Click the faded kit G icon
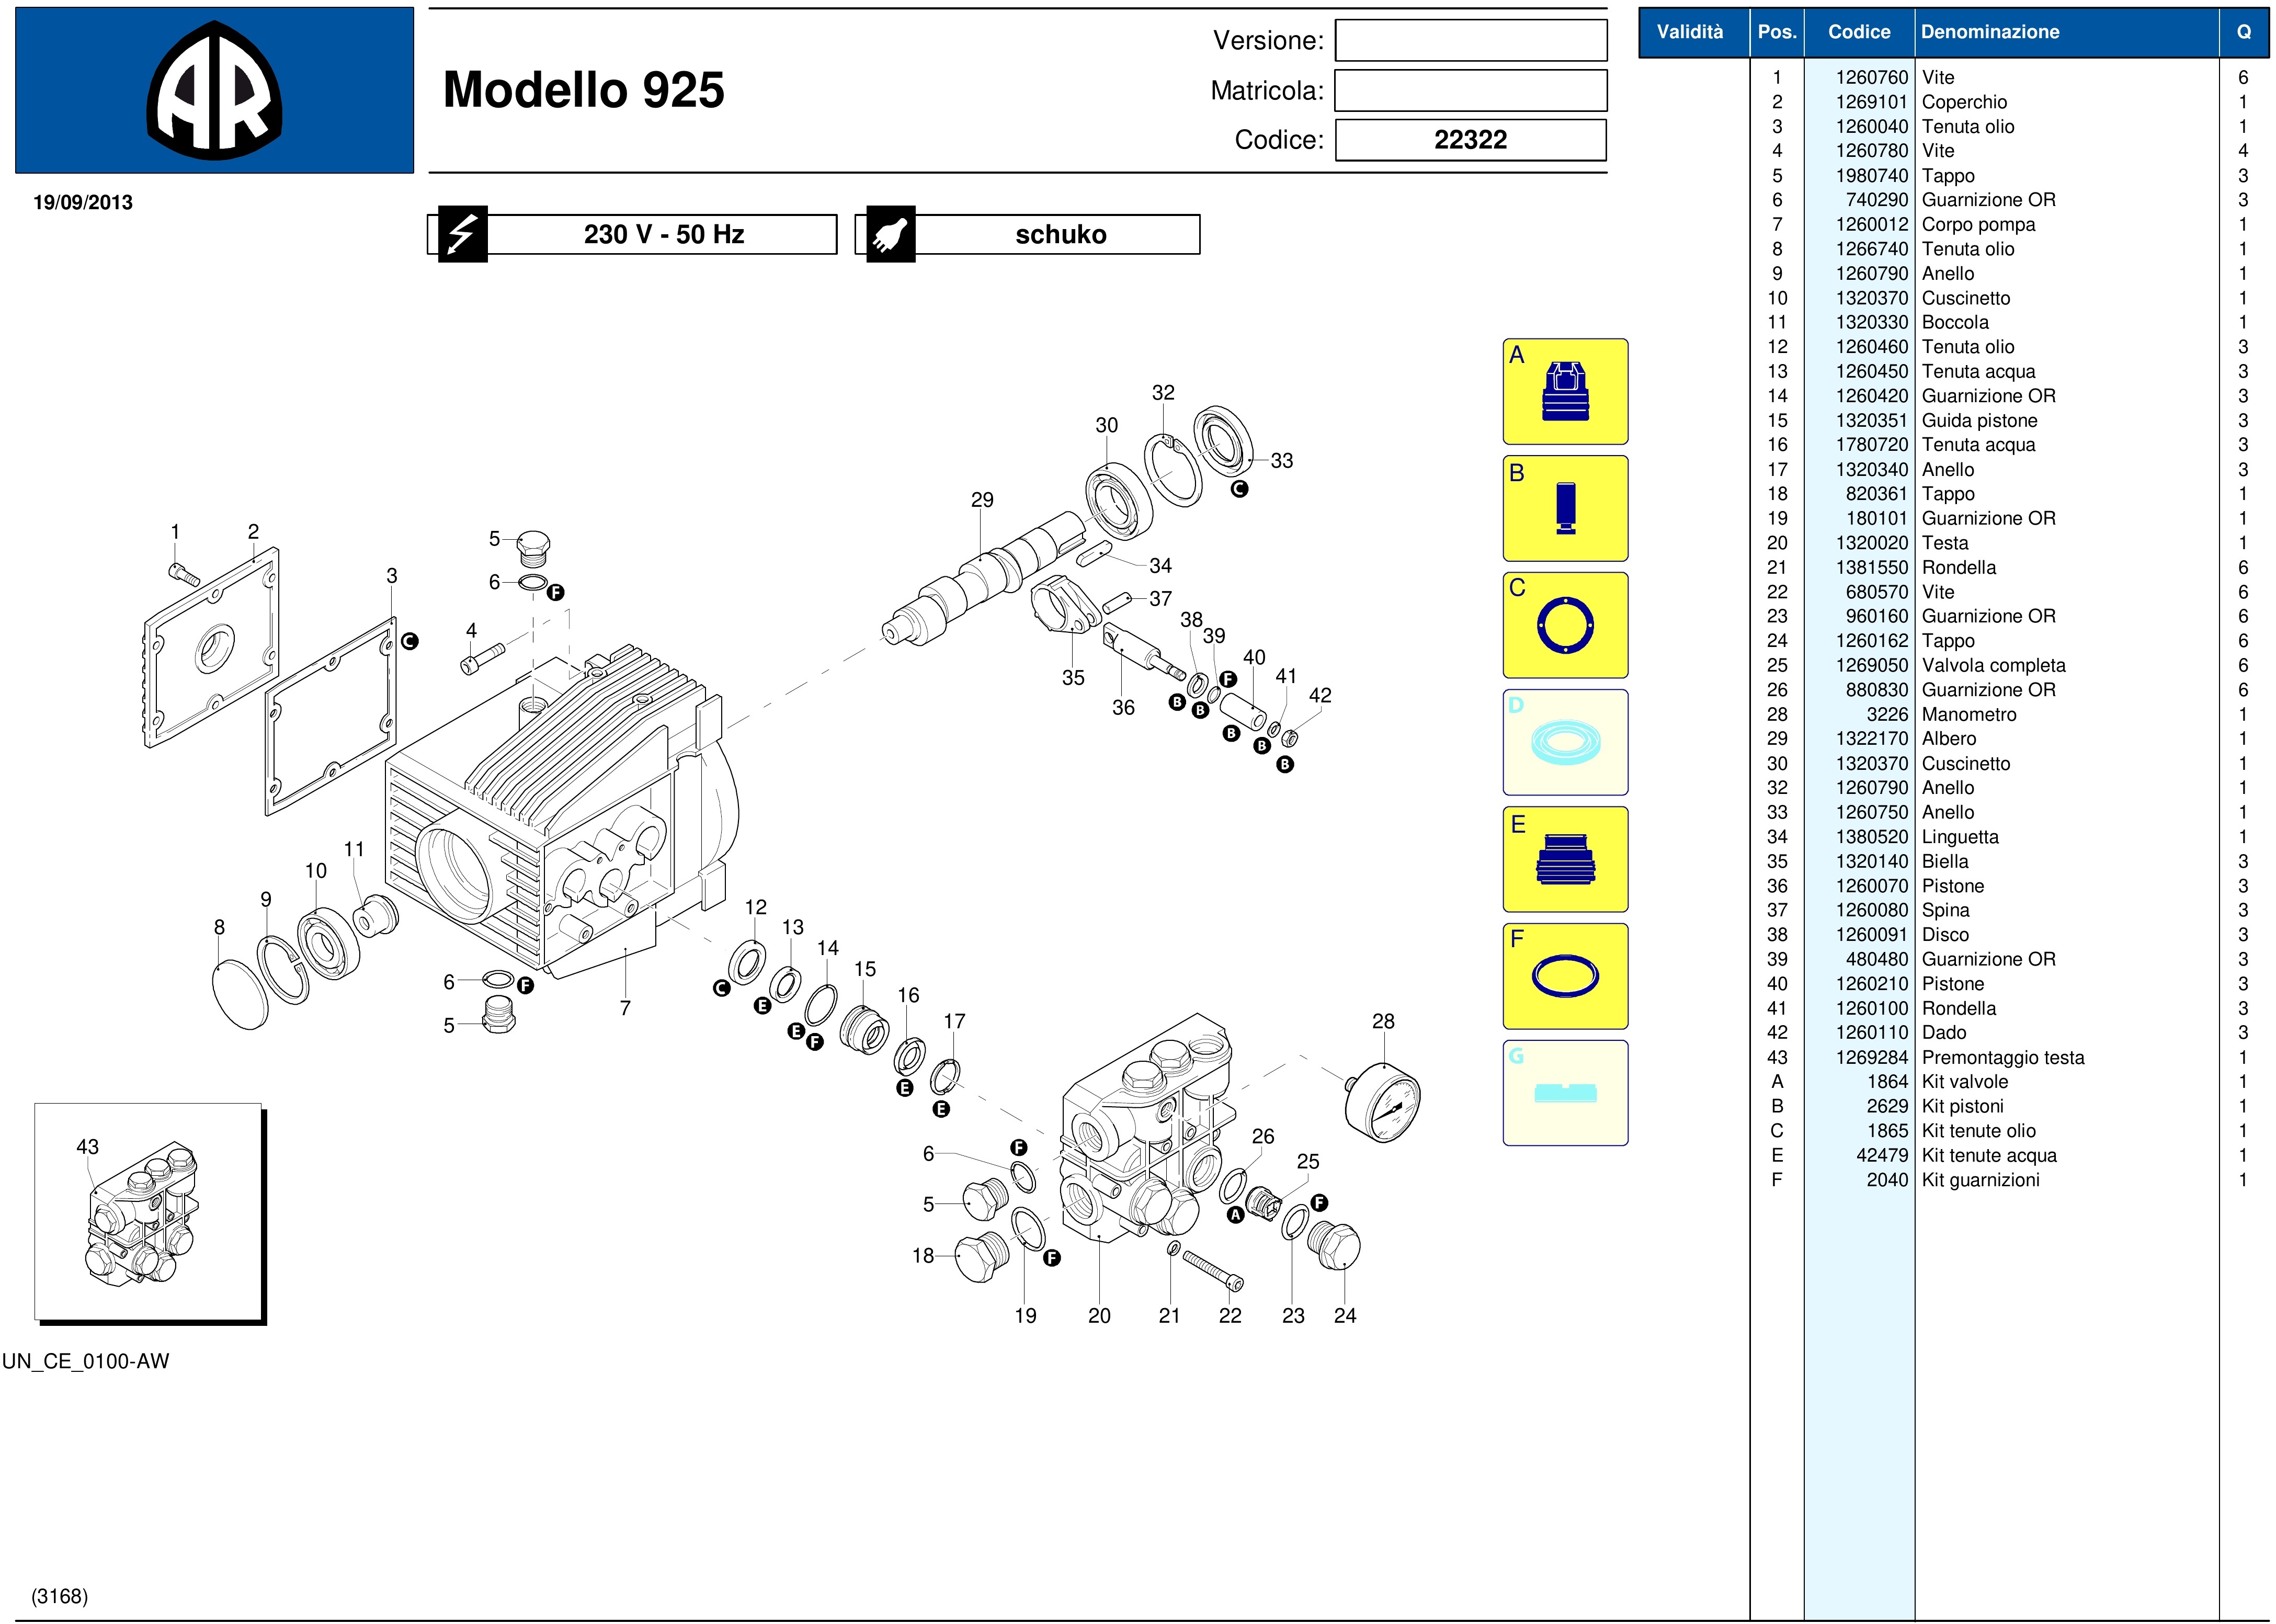The image size is (2276, 1624). click(1565, 1093)
